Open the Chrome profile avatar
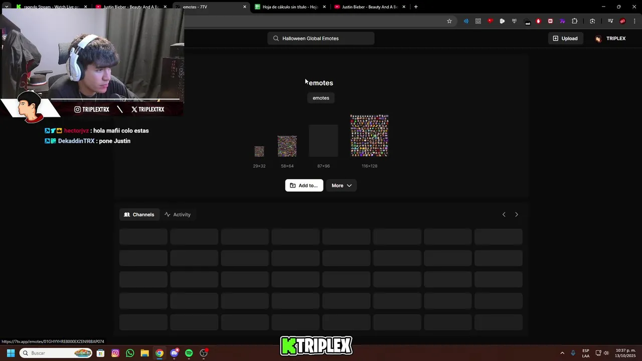 coord(622,21)
